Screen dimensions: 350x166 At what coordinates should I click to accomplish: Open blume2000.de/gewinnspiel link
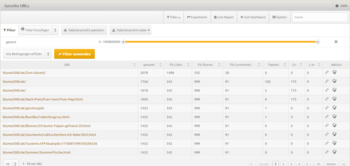[x=24, y=108]
